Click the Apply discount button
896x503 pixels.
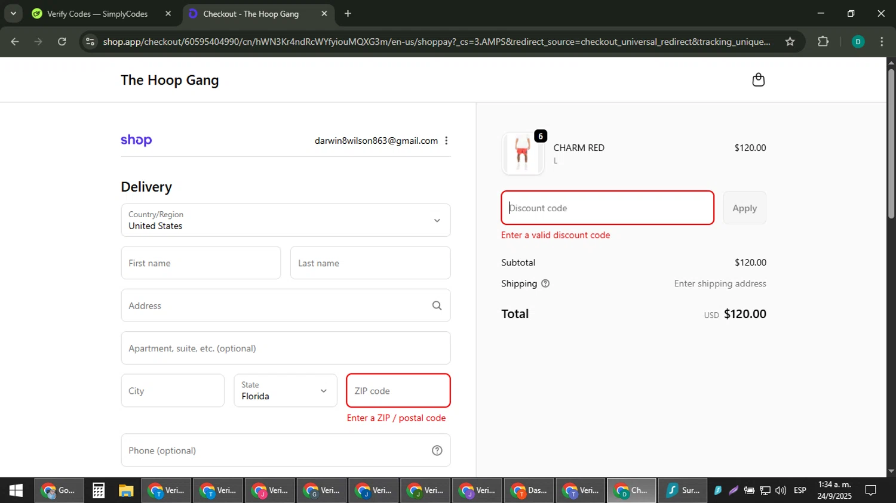coord(744,208)
